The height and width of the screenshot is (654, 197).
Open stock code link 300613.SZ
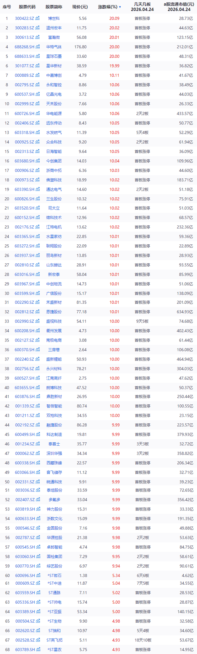24,37
